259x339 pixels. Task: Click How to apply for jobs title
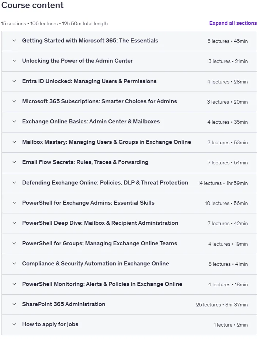coord(50,324)
